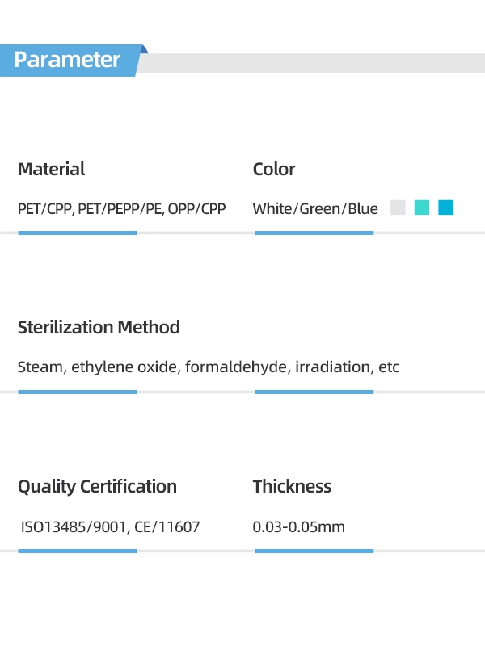Viewport: 485px width, 646px height.
Task: Select the Quality Certification heading
Action: tap(97, 486)
